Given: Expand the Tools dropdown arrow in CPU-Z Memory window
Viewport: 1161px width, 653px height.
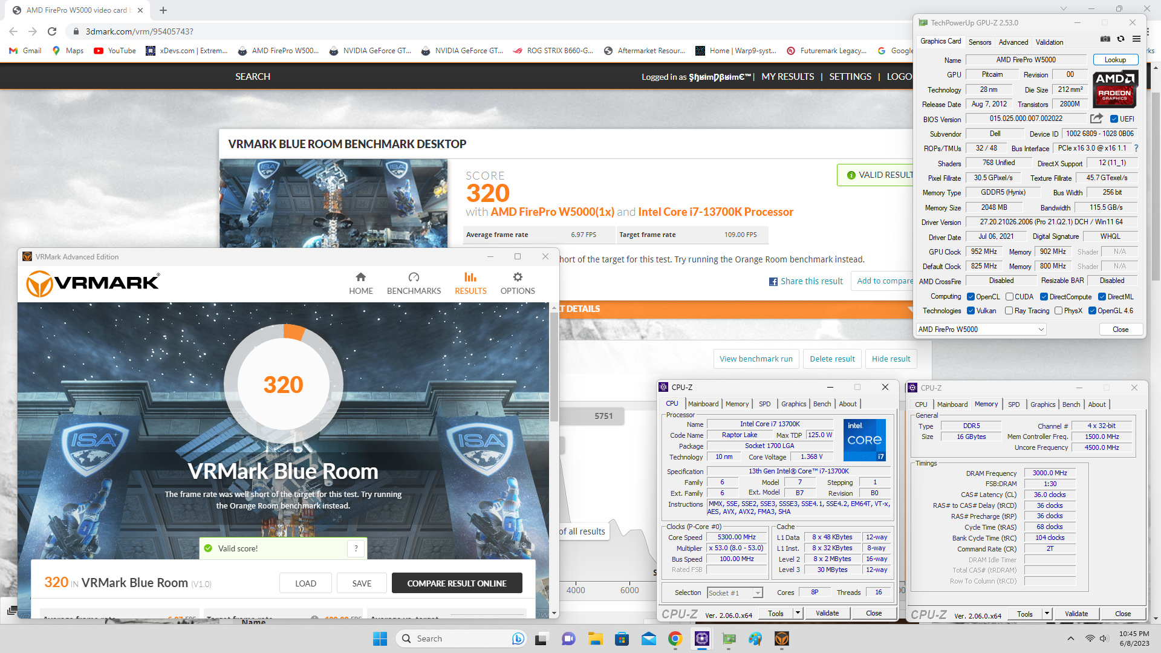Looking at the screenshot, I should [x=1047, y=614].
